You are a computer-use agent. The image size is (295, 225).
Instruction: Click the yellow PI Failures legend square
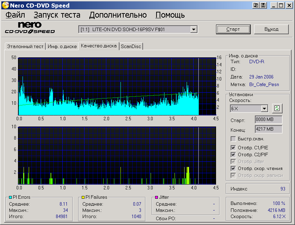[83, 197]
